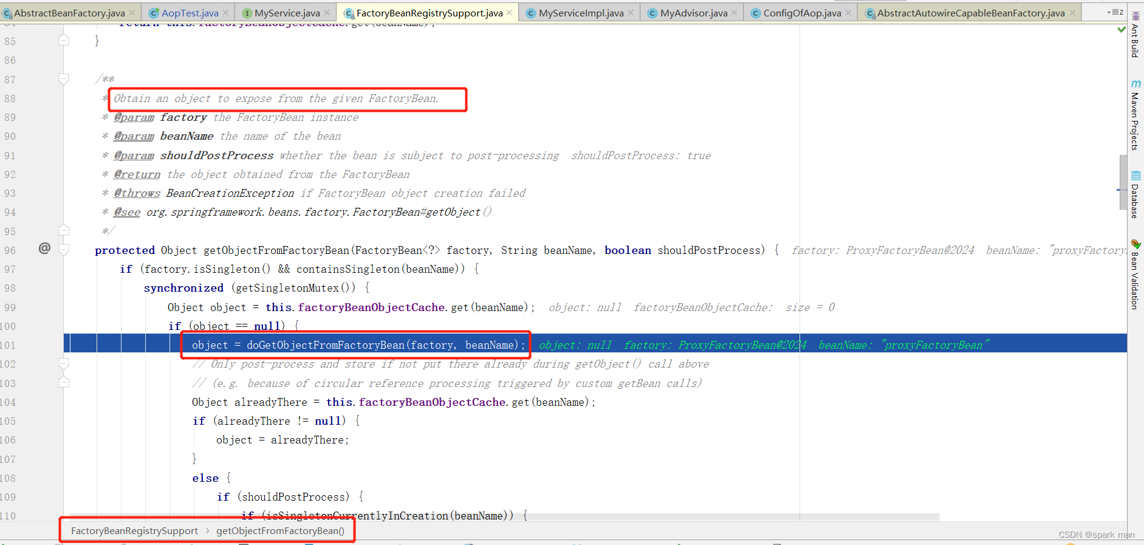Click the green inspection status checkmark
The height and width of the screenshot is (545, 1144).
coord(1122,29)
